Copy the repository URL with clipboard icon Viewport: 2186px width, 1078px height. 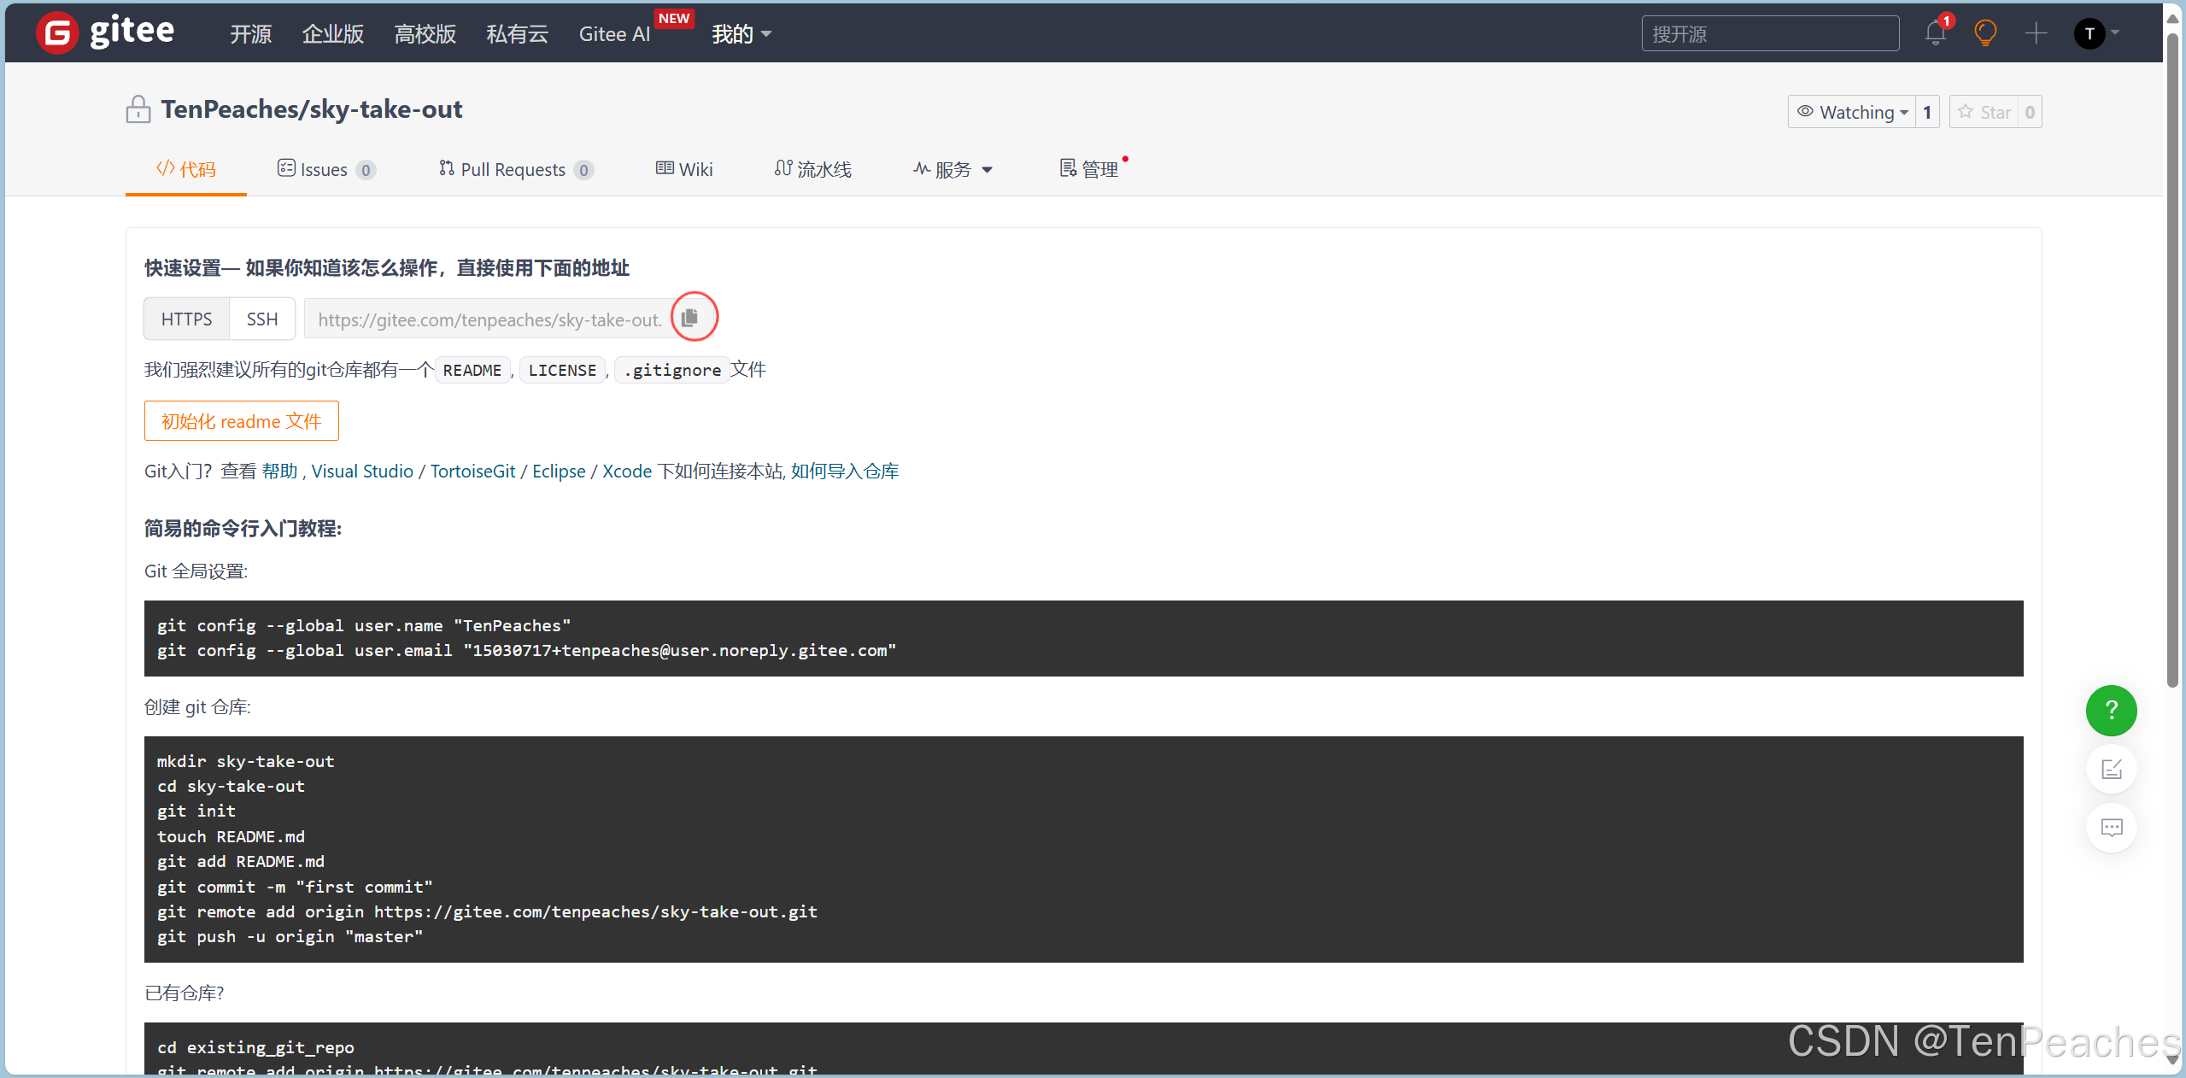point(690,318)
